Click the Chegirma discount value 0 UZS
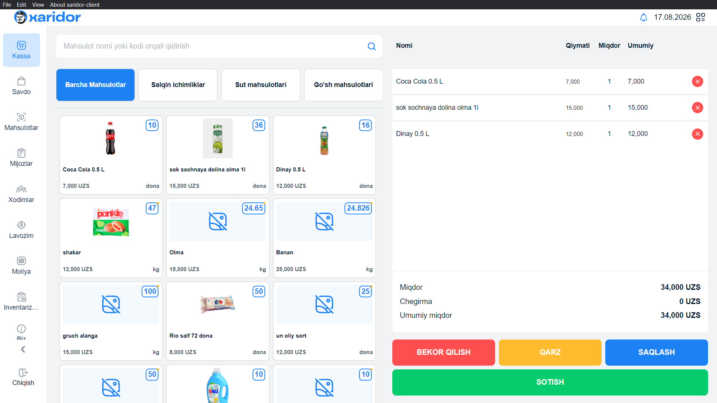Screen dimensions: 717x403 (689, 301)
